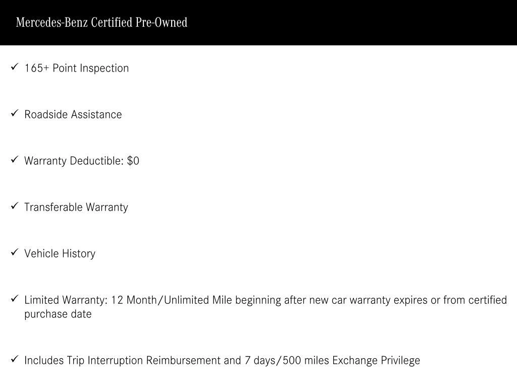Click the Mercedes-Benz Certified Pre-Owned title

click(x=101, y=23)
